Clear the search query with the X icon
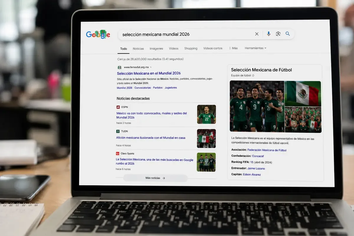Viewport: 354px width, 236px height. click(x=257, y=34)
